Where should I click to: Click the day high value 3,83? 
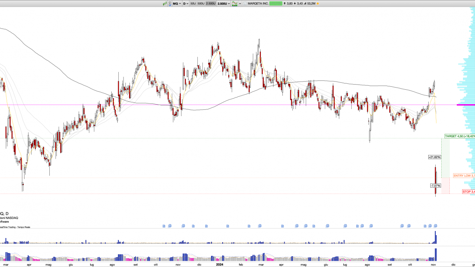click(x=289, y=4)
